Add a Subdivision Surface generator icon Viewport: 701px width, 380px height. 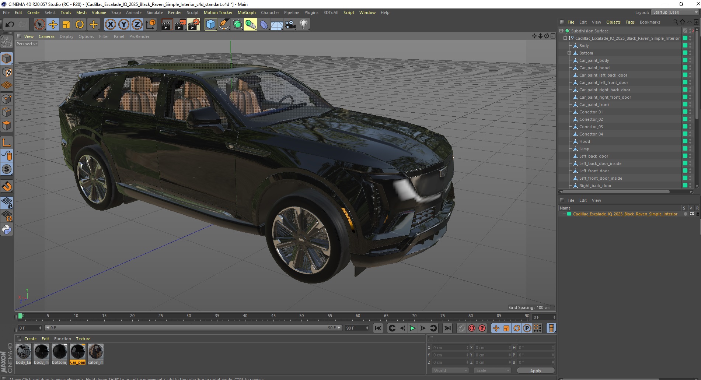tap(237, 25)
